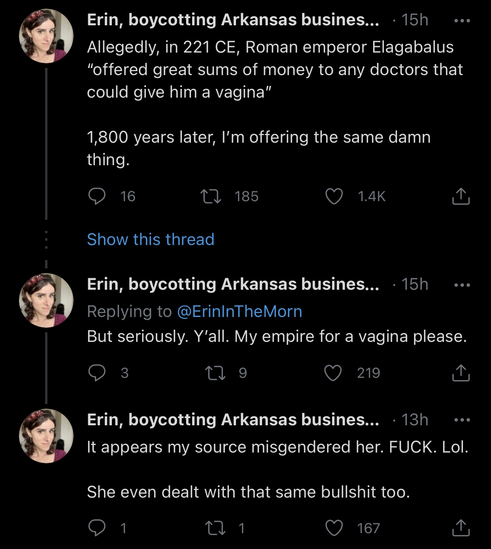Open the author name on the third tweet
The width and height of the screenshot is (491, 549).
(x=232, y=420)
